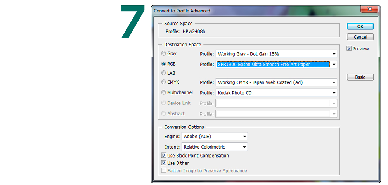The image size is (388, 185).
Task: Select the Multichannel radio button
Action: coord(164,92)
